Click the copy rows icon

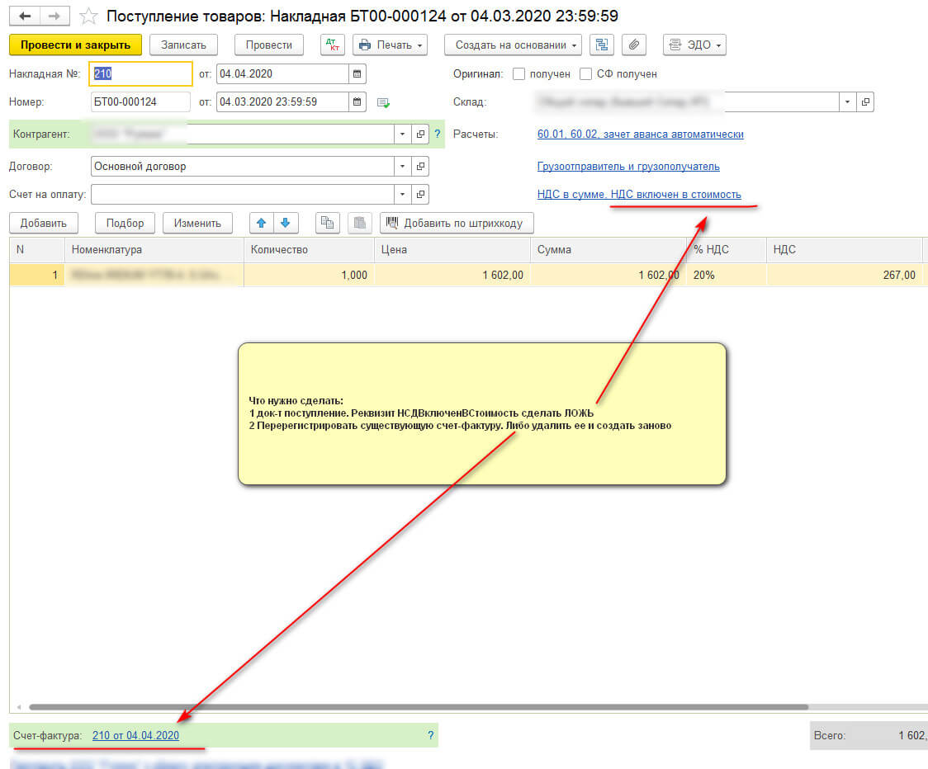pyautogui.click(x=328, y=223)
